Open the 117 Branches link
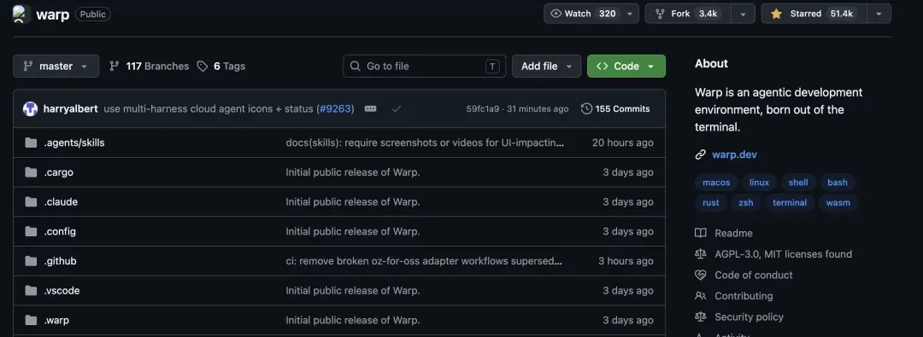The image size is (923, 337). pyautogui.click(x=150, y=66)
